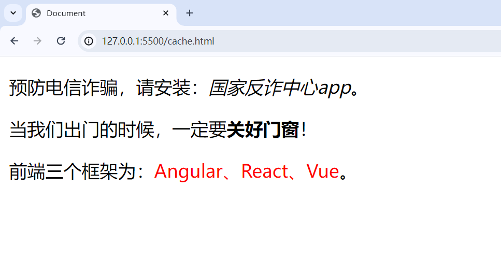Open a new tab with plus button
This screenshot has width=501, height=274.
(x=190, y=13)
